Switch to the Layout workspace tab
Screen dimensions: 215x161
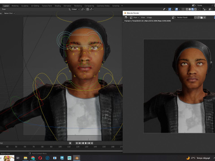6,6
